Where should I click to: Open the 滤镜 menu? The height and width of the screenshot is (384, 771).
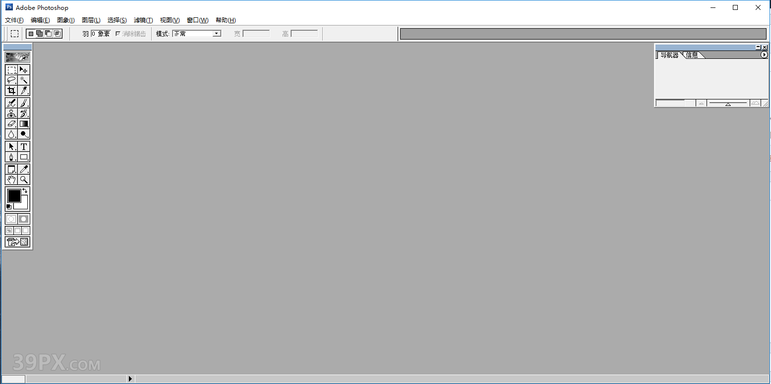tap(143, 20)
